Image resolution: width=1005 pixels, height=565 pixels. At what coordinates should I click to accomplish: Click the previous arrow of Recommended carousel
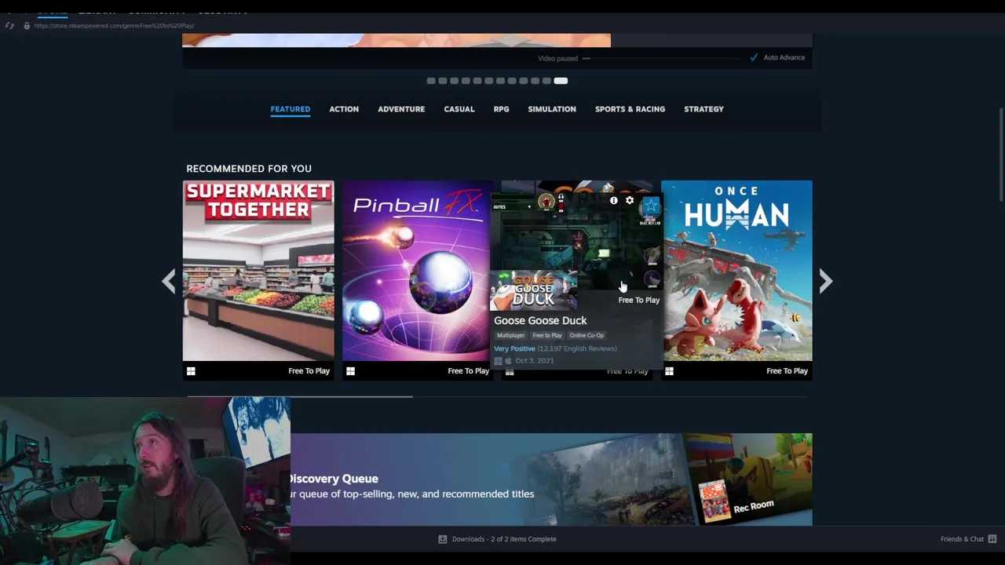coord(169,281)
